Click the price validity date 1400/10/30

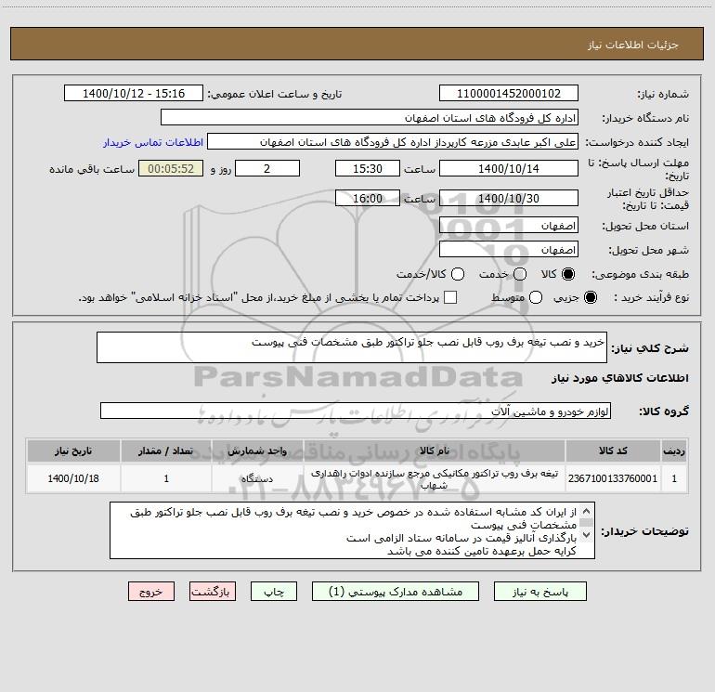[509, 198]
